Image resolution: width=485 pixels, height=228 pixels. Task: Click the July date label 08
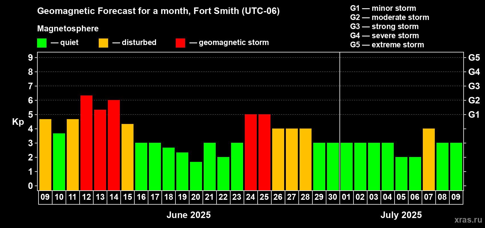click(442, 197)
